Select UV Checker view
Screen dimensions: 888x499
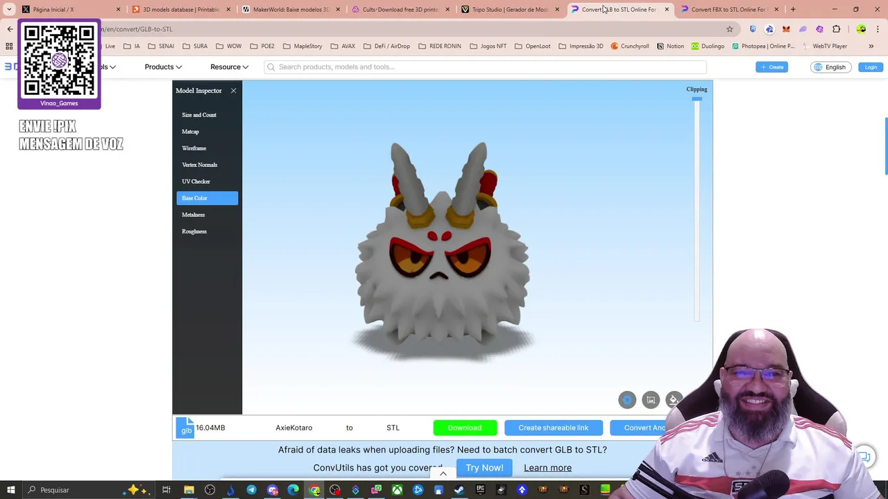[207, 182]
